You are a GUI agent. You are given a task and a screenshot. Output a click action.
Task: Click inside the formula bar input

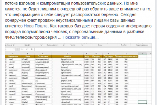(93, 49)
